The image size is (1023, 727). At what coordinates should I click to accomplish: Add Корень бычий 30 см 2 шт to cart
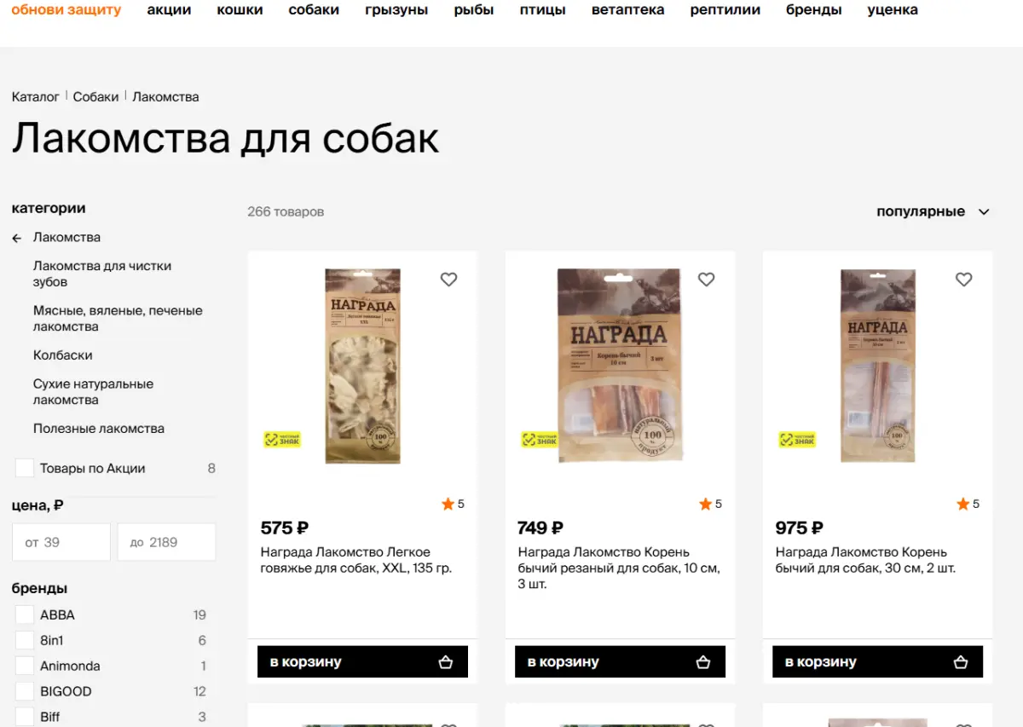pos(877,661)
